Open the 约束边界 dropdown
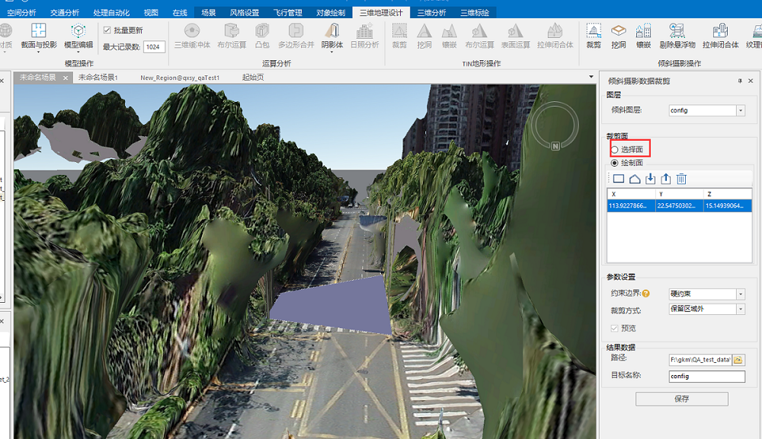This screenshot has width=762, height=439. tap(741, 294)
